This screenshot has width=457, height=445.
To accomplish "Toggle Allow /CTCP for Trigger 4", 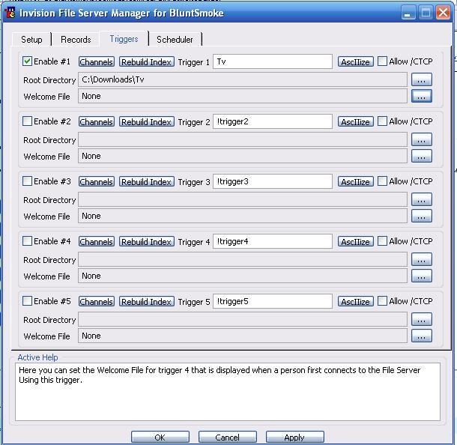I will click(x=382, y=241).
